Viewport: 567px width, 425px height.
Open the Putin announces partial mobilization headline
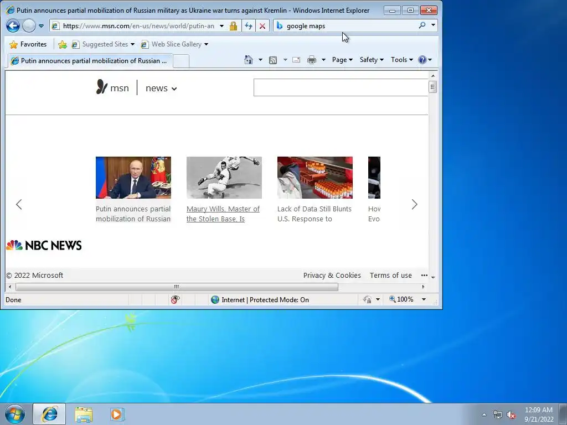133,214
